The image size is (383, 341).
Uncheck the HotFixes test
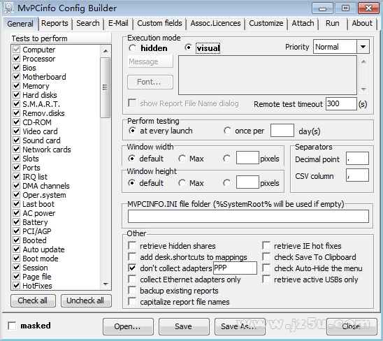pos(16,286)
